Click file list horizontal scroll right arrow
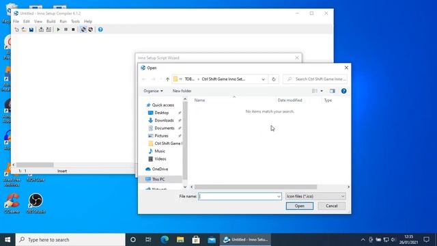The width and height of the screenshot is (437, 246). click(x=348, y=187)
